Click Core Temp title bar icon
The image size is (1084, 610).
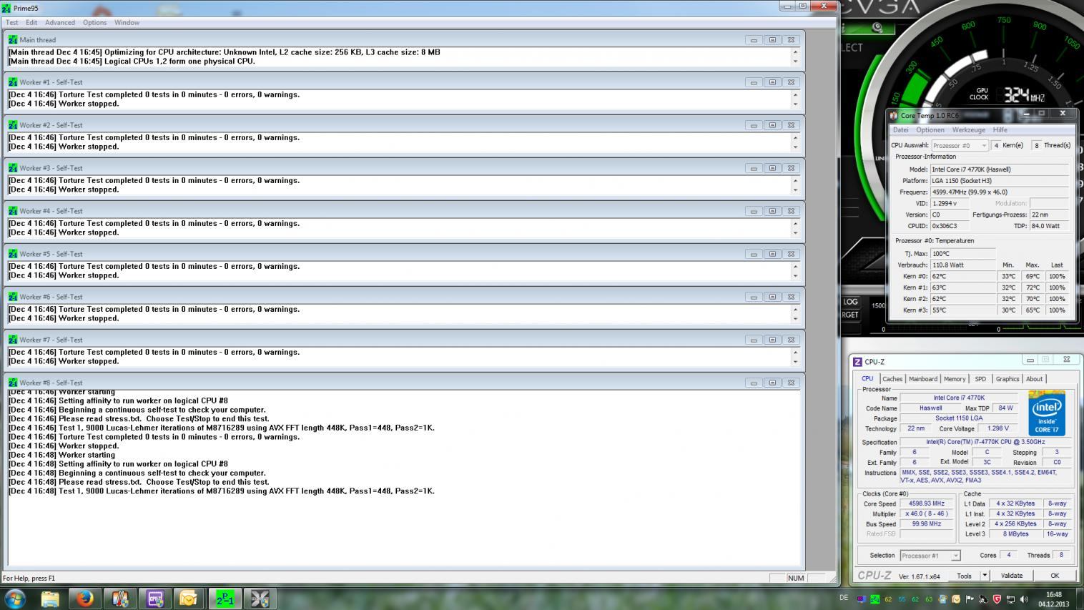coord(894,115)
